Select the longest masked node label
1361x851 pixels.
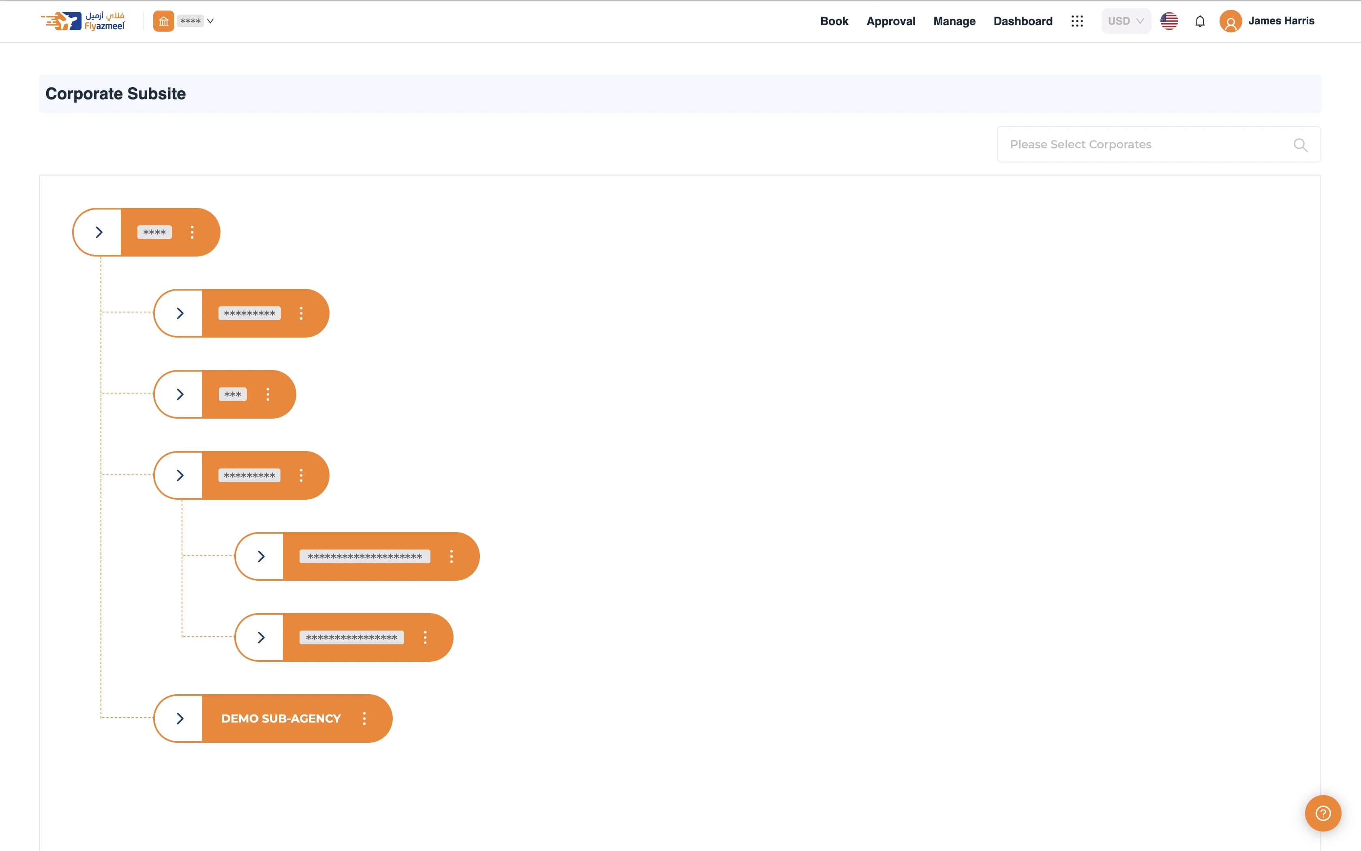click(365, 557)
